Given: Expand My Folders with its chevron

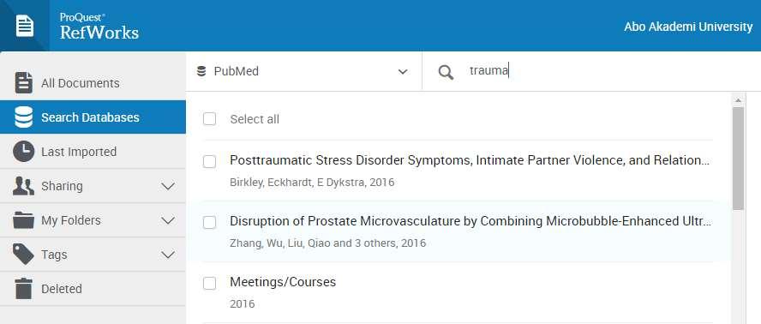Looking at the screenshot, I should [168, 220].
